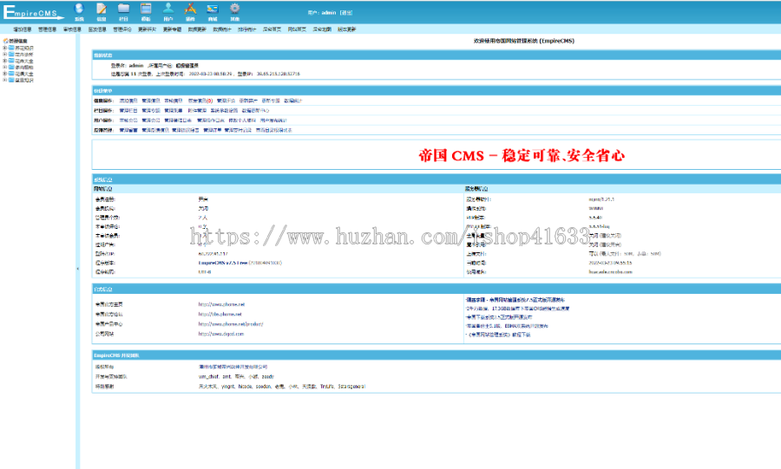Viewport: 781px width, 469px height.
Task: Open the 其他 (Other) gear icon menu
Action: 234,11
